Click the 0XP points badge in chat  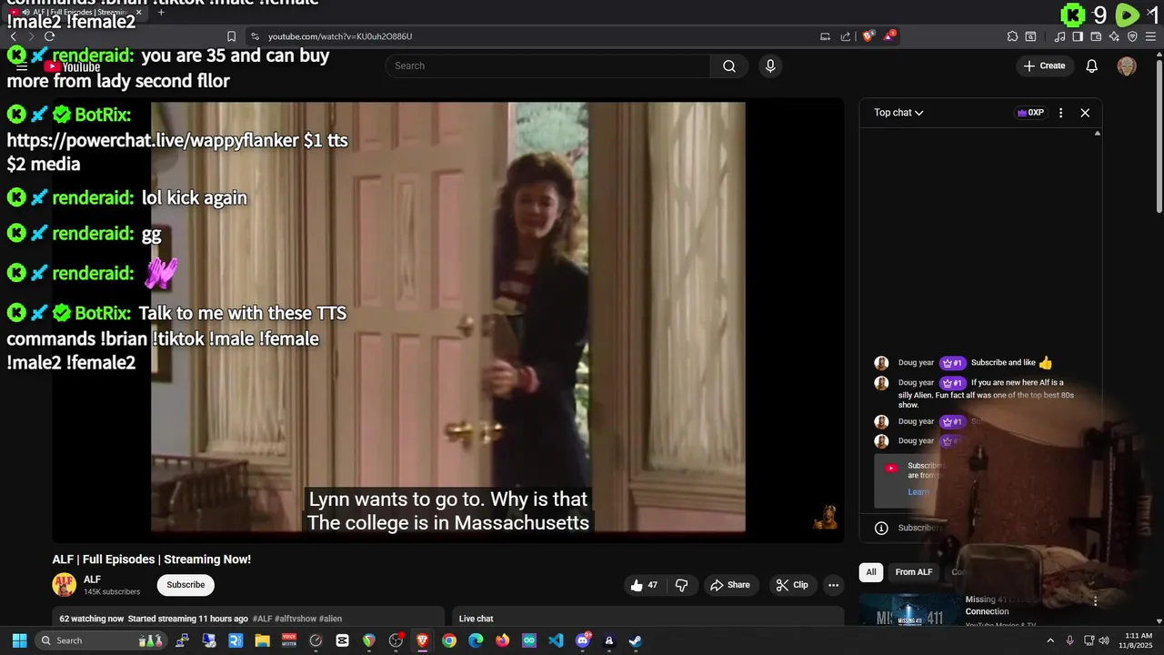click(1030, 113)
